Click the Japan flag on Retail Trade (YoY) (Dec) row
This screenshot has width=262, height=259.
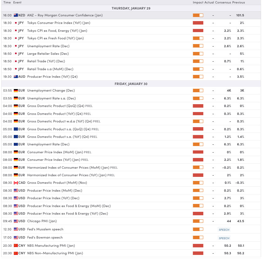[x=16, y=61]
